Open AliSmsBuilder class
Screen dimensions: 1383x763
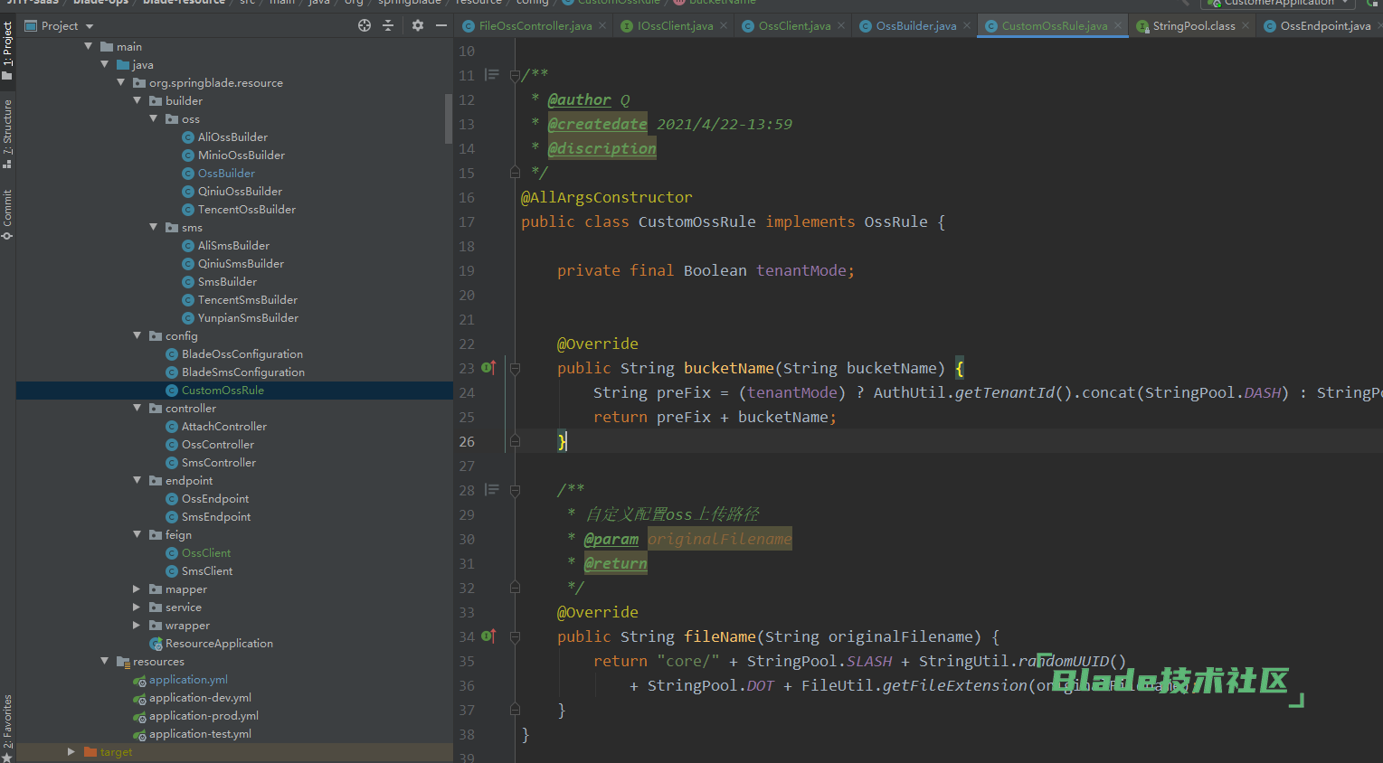click(x=233, y=245)
